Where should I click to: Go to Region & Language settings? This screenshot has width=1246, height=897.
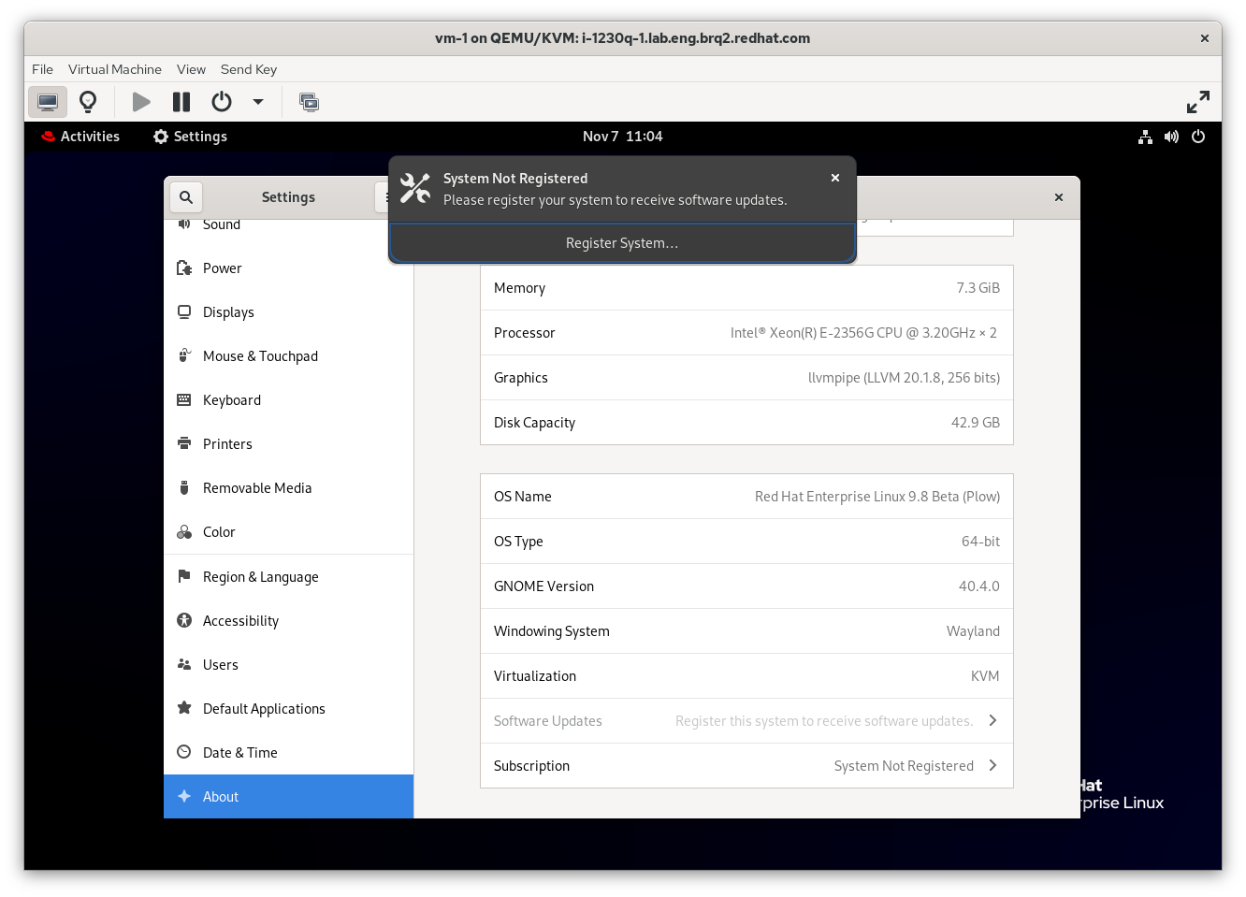point(288,577)
